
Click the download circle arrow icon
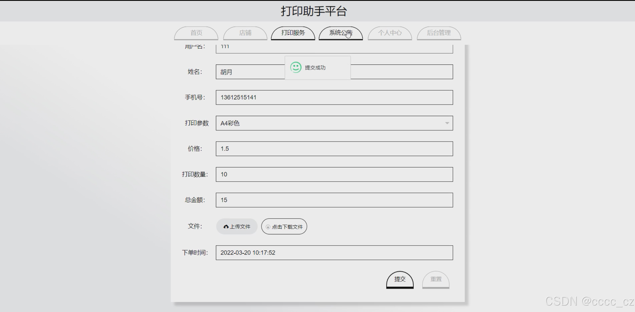(x=268, y=227)
